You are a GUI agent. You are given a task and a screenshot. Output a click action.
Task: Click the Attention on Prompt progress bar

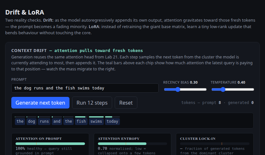[50, 144]
